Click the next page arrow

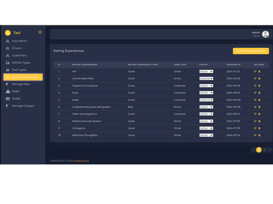270,150
